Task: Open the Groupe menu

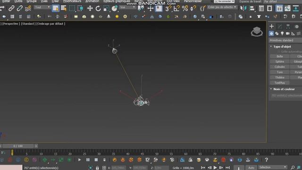Action: point(32,1)
